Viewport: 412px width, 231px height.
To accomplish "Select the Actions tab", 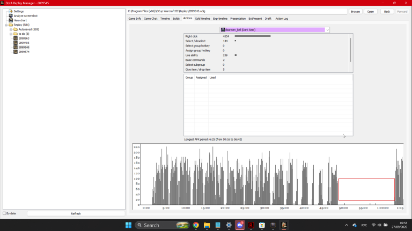I will 188,18.
